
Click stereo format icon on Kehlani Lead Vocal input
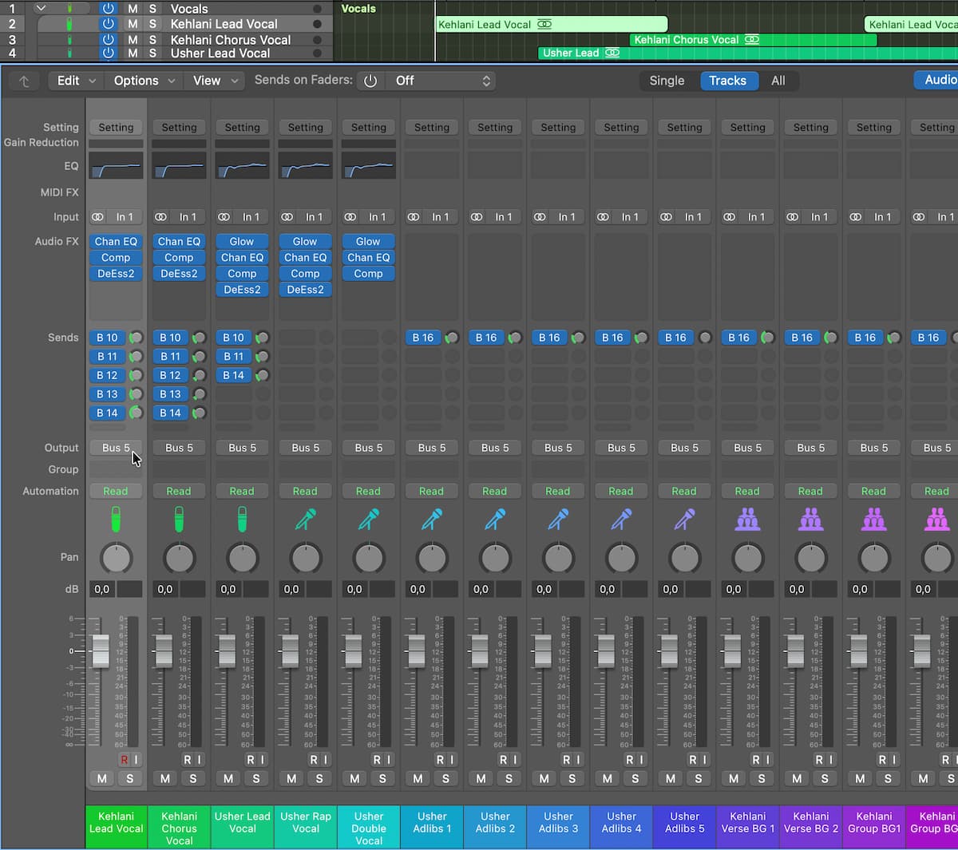[x=97, y=217]
